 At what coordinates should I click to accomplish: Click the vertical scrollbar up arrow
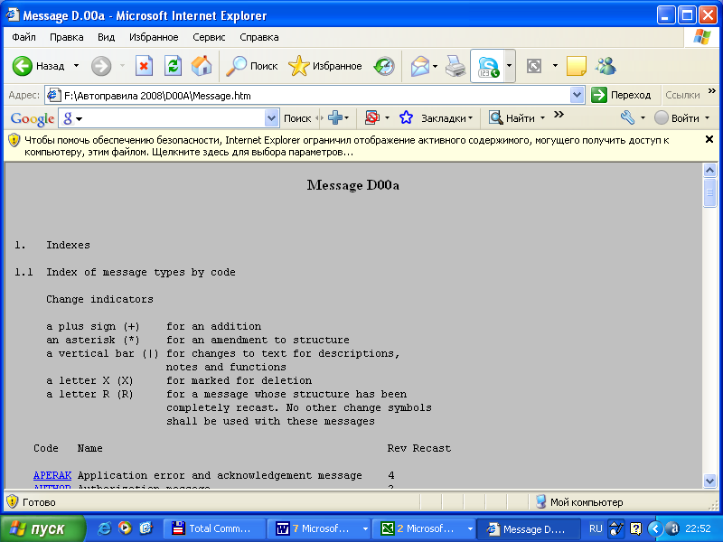point(709,170)
